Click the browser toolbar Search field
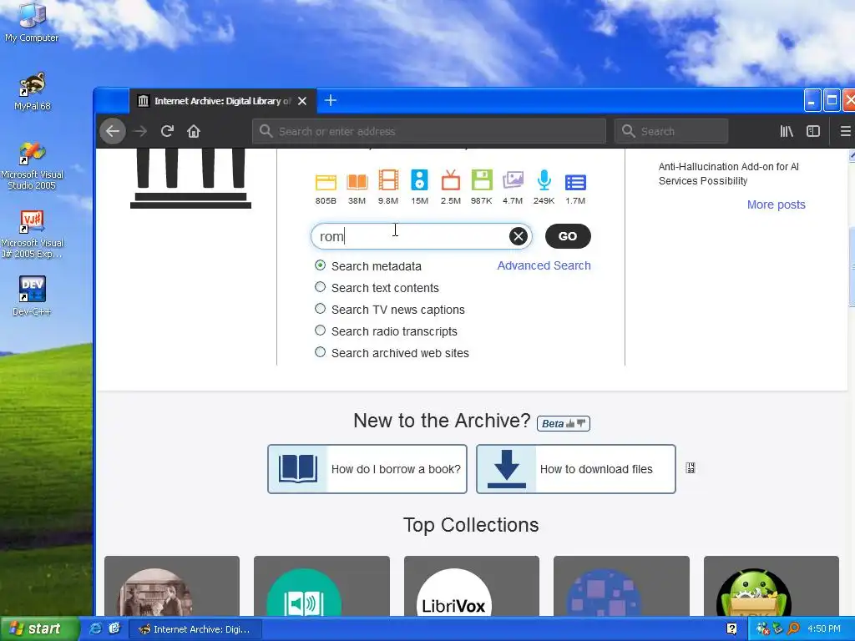 pos(671,131)
